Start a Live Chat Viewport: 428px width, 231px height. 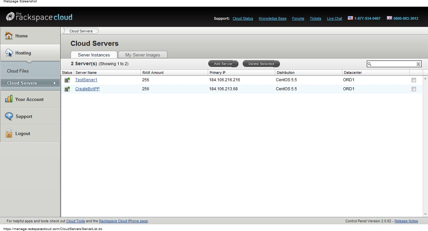tap(334, 18)
